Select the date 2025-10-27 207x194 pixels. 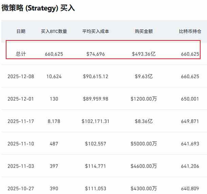(x=21, y=189)
